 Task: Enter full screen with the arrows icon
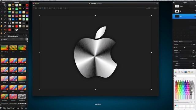pos(157,3)
